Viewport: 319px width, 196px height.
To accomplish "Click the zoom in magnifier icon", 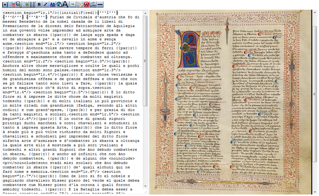I will click(26, 4).
